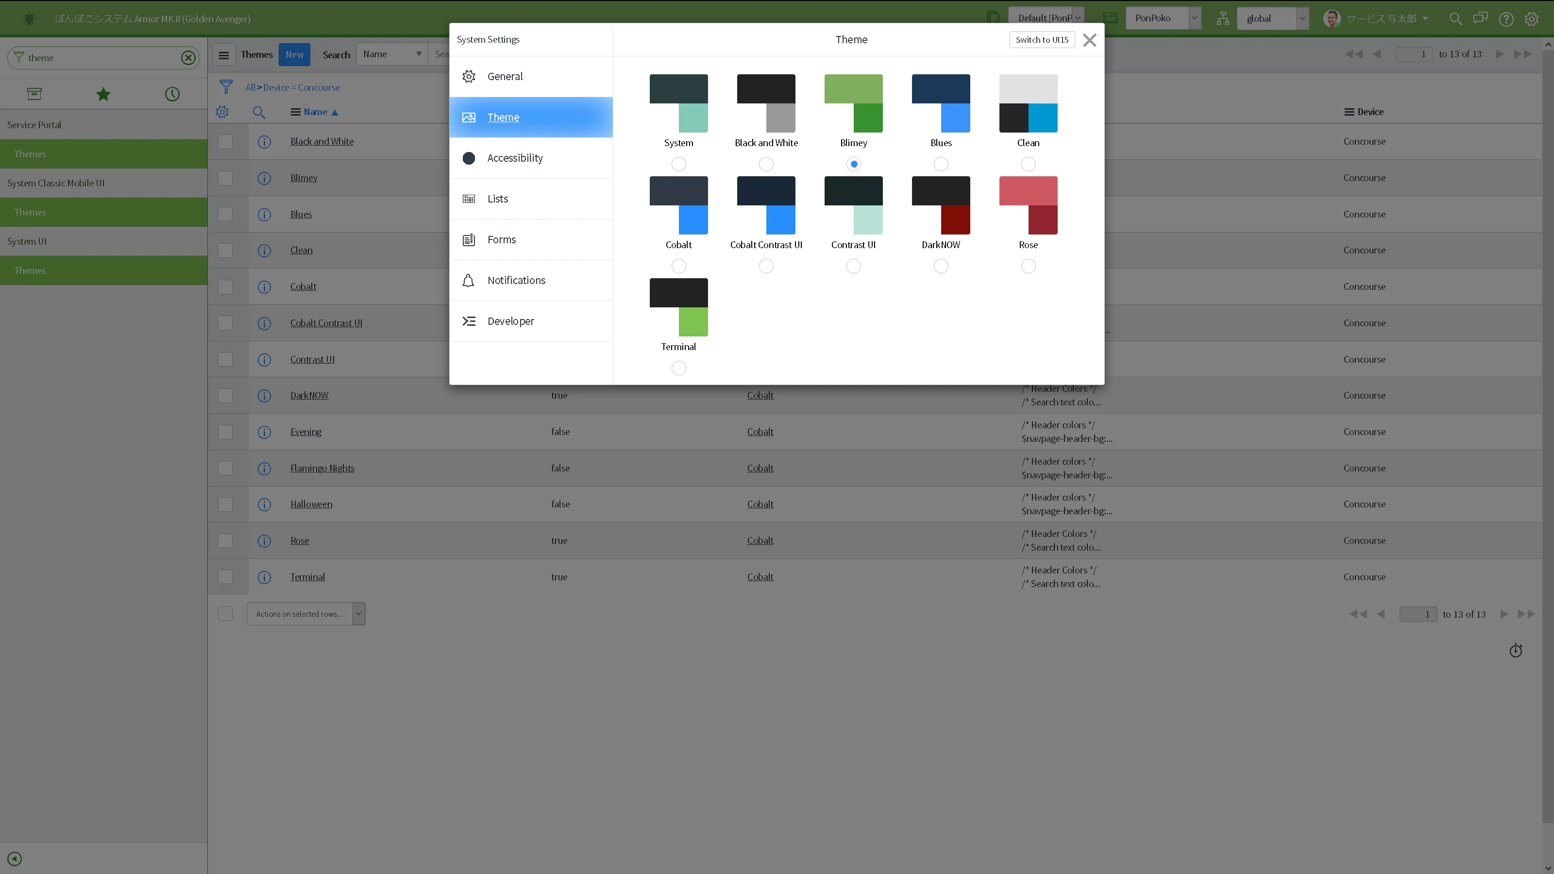Viewport: 1554px width, 874px height.
Task: Open Actions on selected rows dropdown
Action: pyautogui.click(x=306, y=614)
